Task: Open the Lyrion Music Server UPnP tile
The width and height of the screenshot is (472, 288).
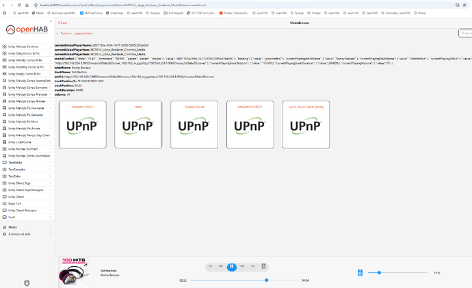Action: [306, 125]
